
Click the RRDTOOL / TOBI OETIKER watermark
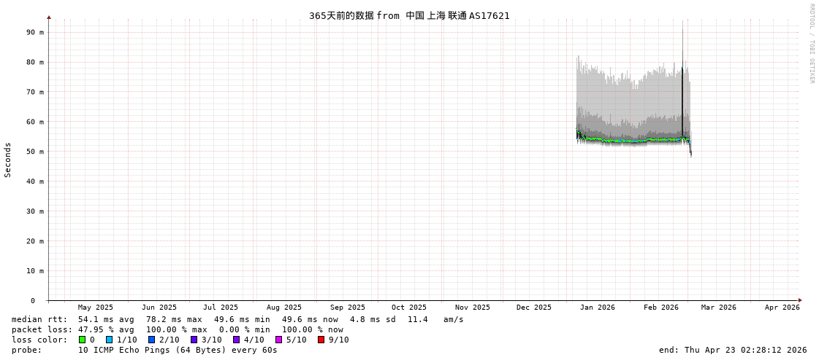click(811, 44)
